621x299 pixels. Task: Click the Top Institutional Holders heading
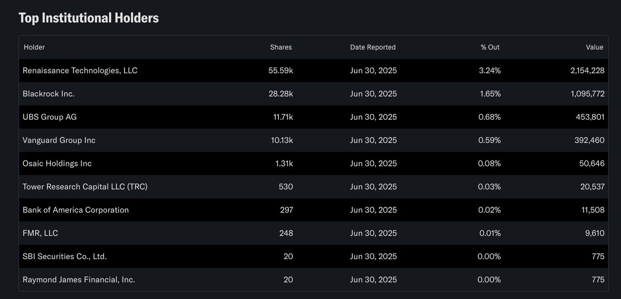click(88, 18)
